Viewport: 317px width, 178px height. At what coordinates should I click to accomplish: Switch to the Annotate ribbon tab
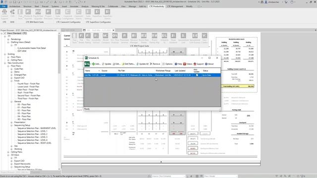click(74, 6)
